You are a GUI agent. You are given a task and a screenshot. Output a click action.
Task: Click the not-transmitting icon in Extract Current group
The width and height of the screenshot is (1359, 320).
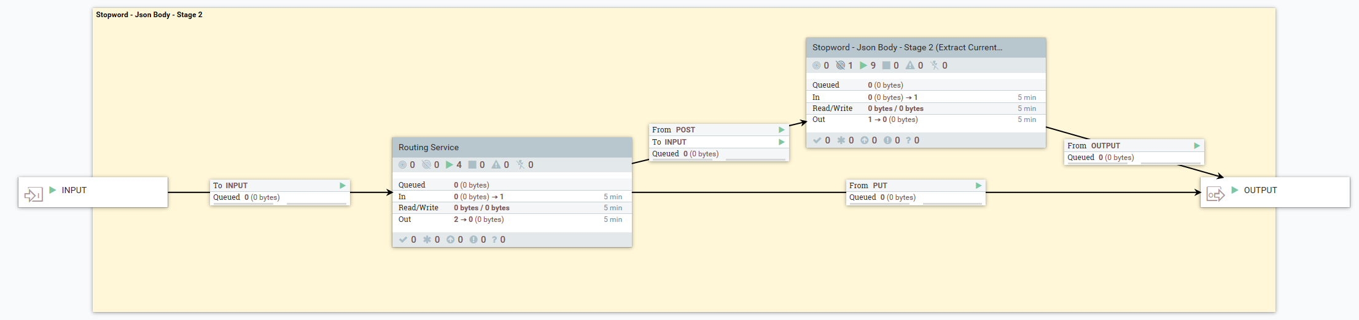click(840, 66)
